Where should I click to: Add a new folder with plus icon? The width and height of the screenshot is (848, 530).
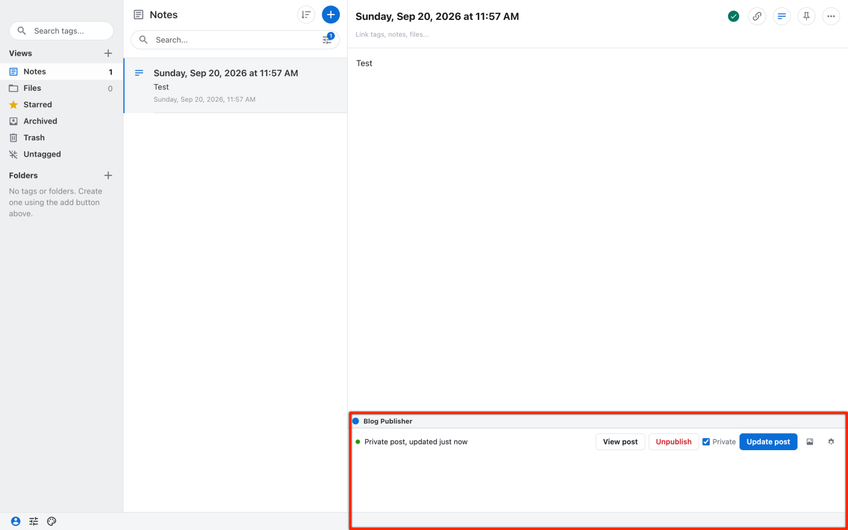point(108,175)
